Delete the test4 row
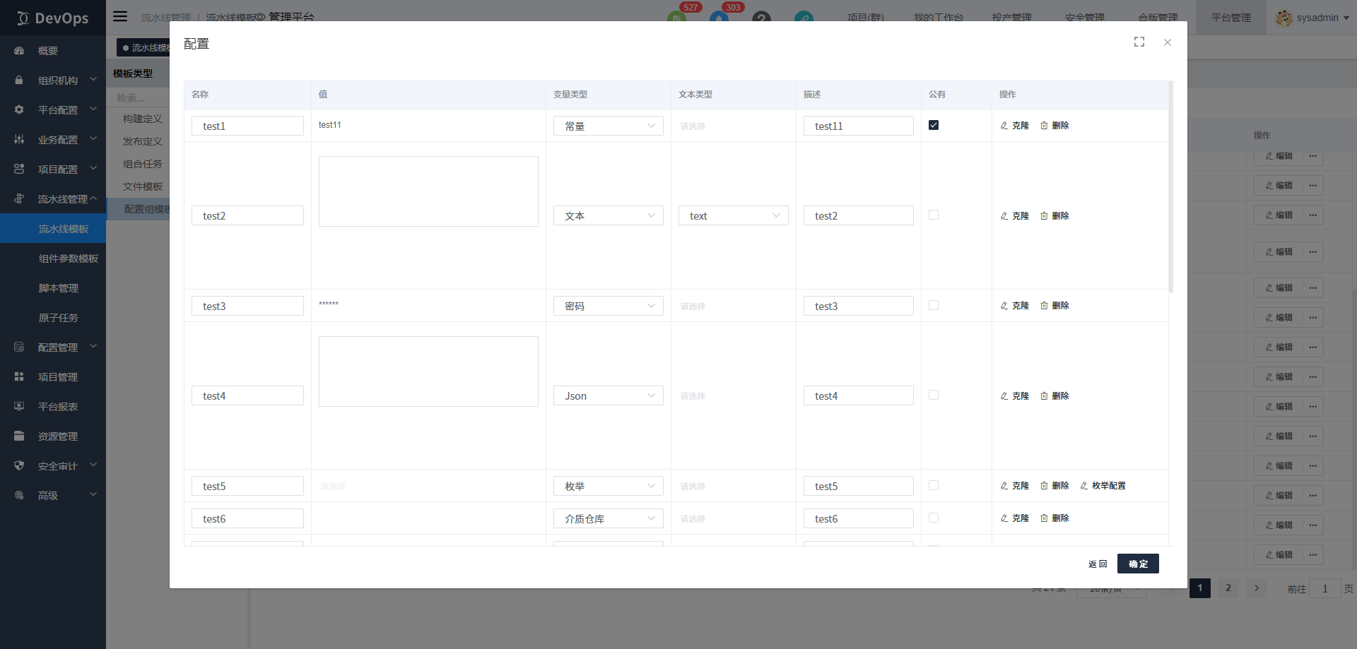1357x649 pixels. [1055, 396]
